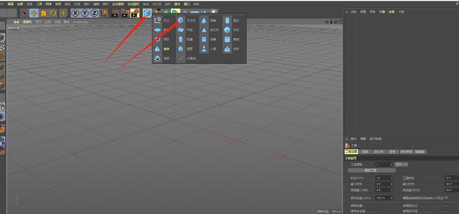
Task: Switch to Edges mode in left palette
Action: (x=2, y=76)
